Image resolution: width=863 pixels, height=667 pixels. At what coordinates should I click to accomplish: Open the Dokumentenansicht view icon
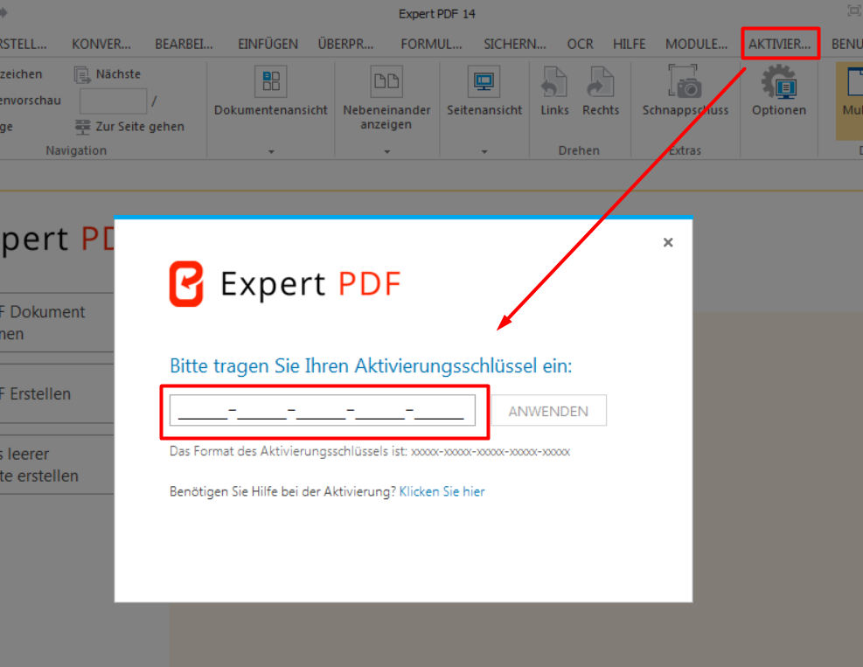pyautogui.click(x=271, y=81)
